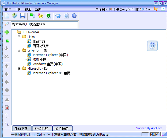Switch to the 所有书签 tab
The image size is (167, 138).
[x=22, y=129]
